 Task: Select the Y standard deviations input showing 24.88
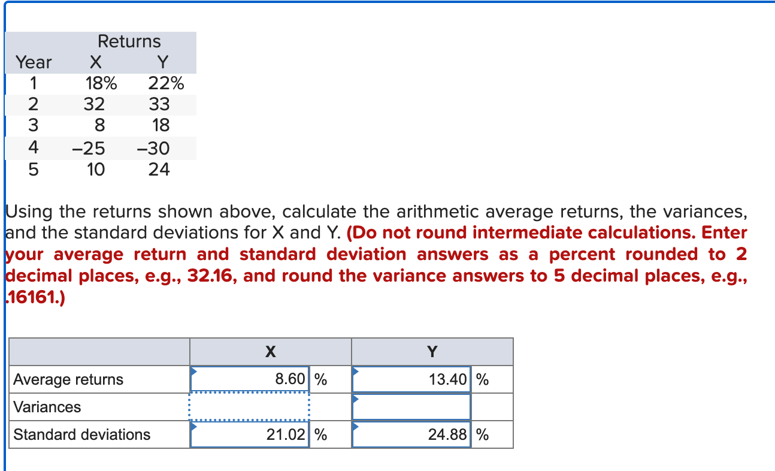click(x=411, y=434)
